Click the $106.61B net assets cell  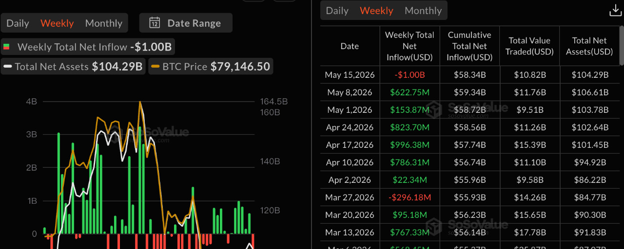click(589, 92)
